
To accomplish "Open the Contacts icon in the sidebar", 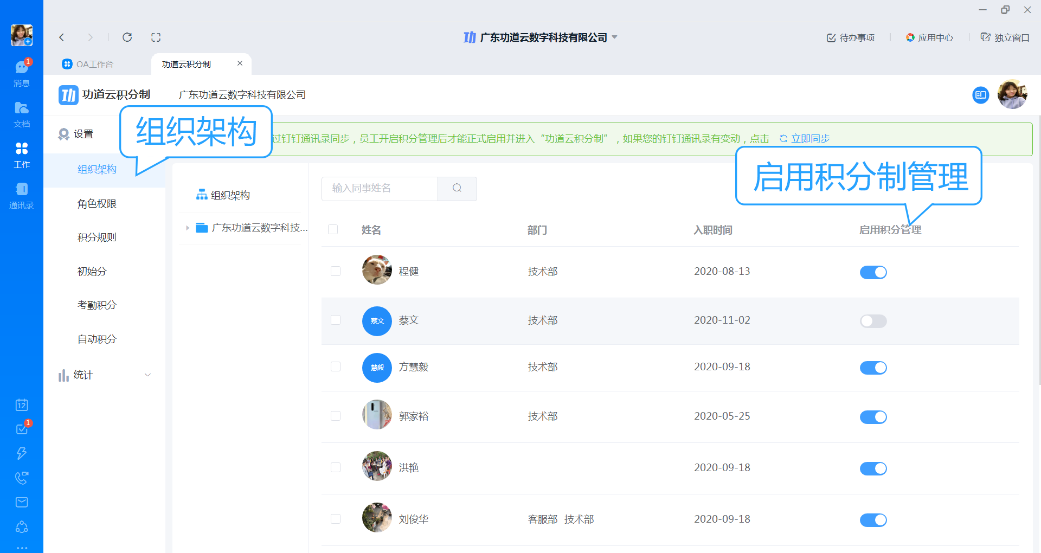I will coord(22,190).
